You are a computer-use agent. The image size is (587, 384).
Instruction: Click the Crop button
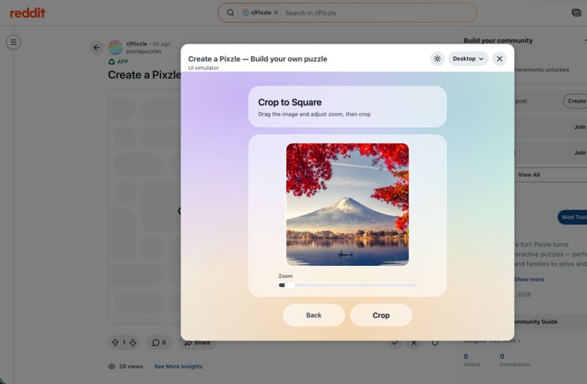tap(381, 315)
